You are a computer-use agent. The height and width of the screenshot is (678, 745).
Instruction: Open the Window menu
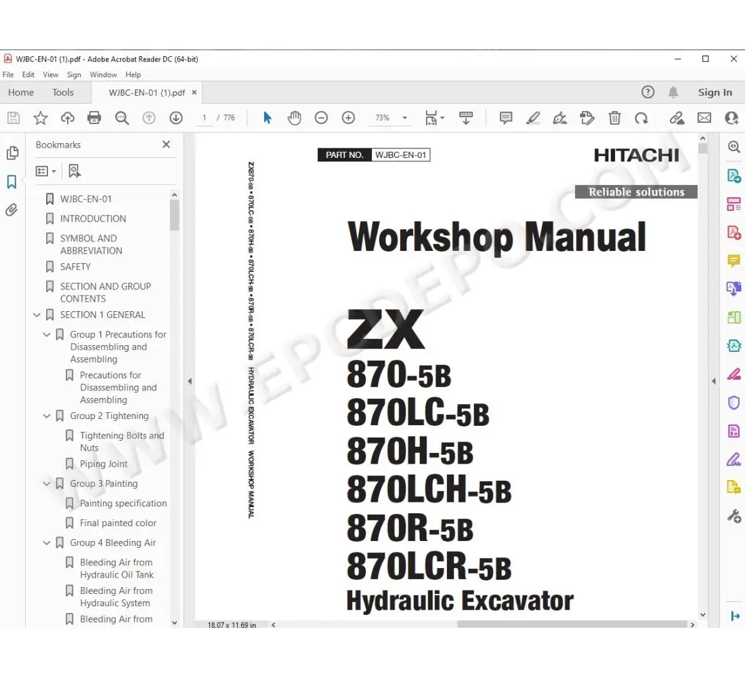102,75
